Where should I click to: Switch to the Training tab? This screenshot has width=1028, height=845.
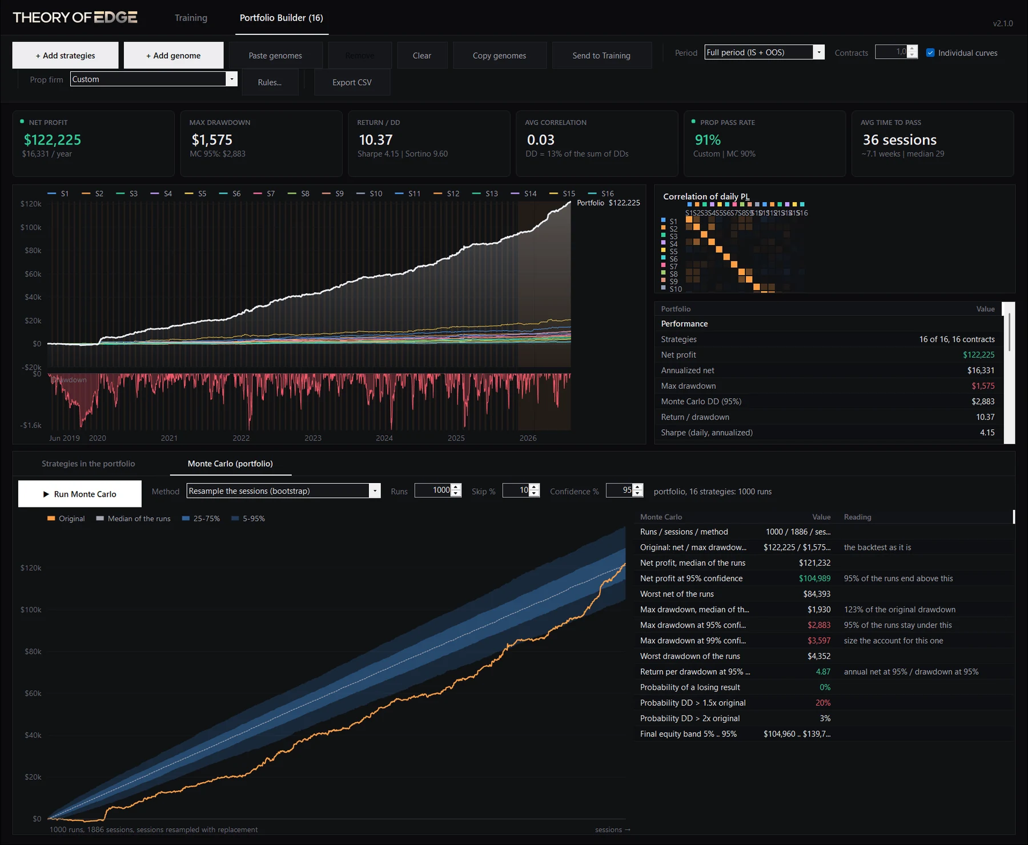point(191,18)
